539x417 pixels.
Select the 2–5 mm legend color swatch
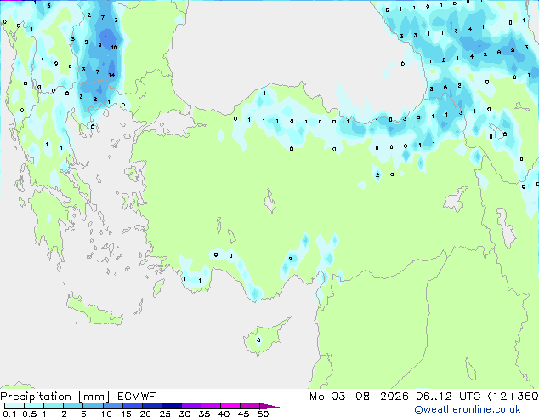click(x=73, y=406)
